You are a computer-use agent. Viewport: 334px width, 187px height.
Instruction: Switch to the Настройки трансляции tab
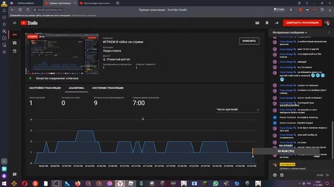(45, 88)
